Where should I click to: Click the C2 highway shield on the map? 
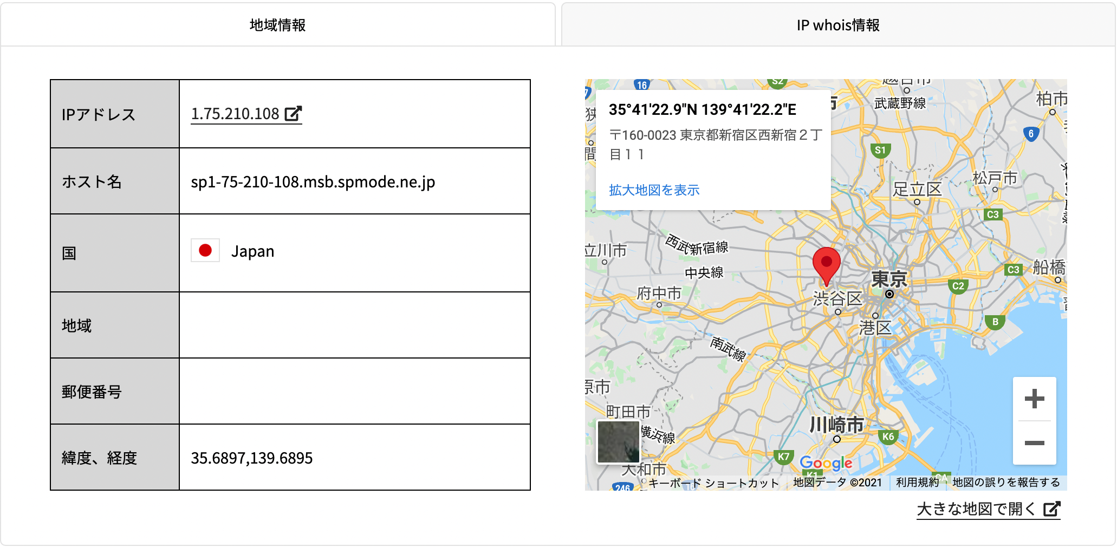click(x=958, y=286)
